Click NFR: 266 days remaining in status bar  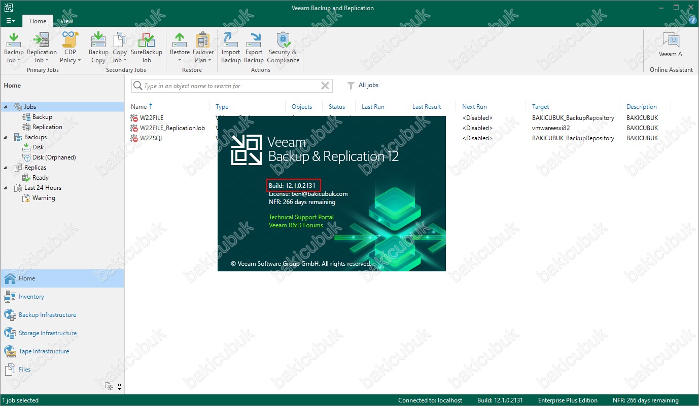coord(645,400)
